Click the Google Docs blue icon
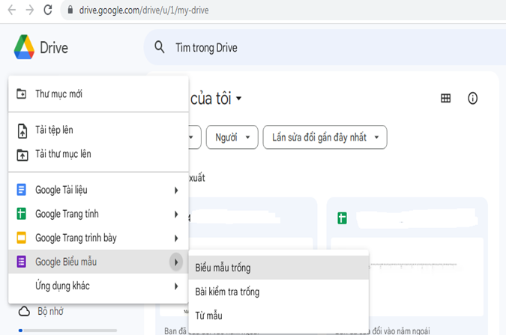 tap(21, 189)
